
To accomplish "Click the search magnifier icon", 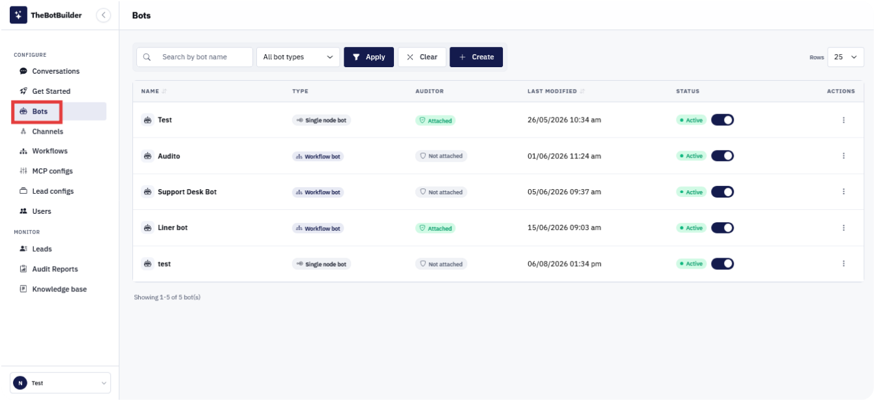I will pyautogui.click(x=147, y=57).
